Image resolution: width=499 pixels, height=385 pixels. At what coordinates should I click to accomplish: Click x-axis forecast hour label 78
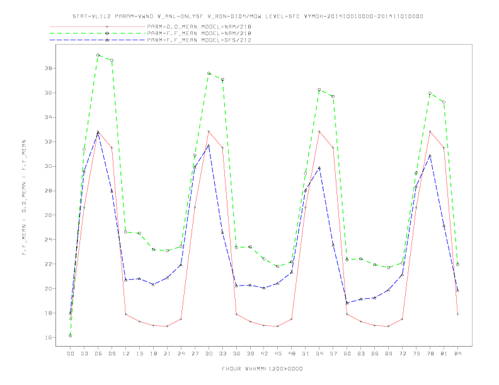tap(430, 354)
